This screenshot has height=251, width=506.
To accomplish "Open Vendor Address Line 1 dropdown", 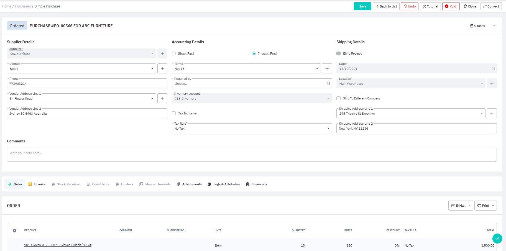I will click(x=81, y=98).
